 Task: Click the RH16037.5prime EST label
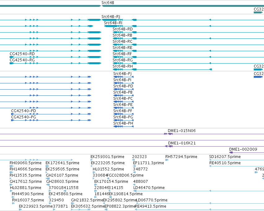tap(28, 200)
